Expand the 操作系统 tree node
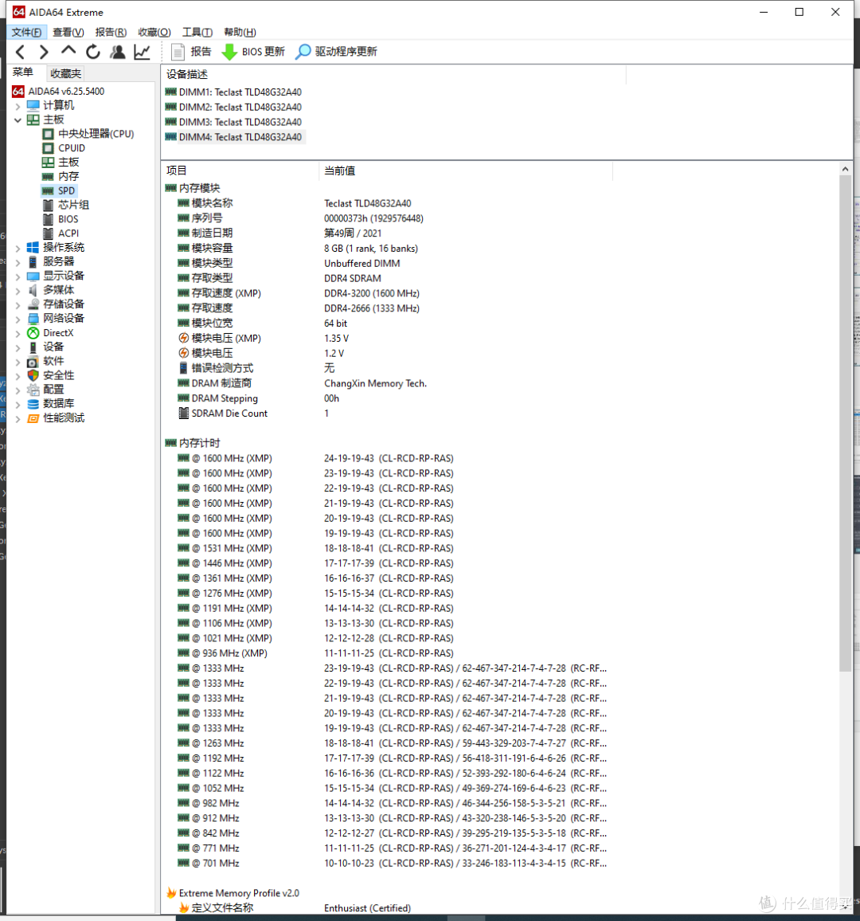The height and width of the screenshot is (921, 860). (x=18, y=248)
